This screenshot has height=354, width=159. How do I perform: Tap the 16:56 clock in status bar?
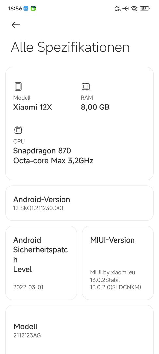(15, 9)
